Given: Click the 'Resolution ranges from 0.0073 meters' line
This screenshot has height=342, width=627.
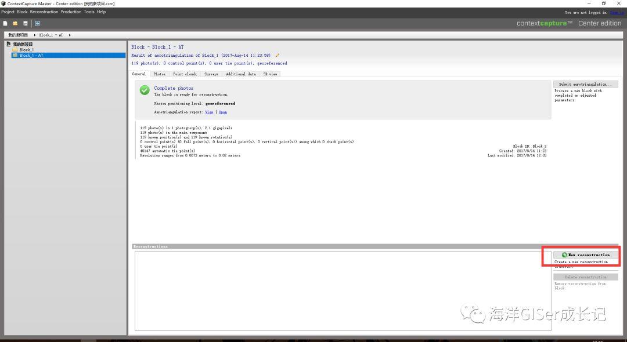Looking at the screenshot, I should [190, 155].
